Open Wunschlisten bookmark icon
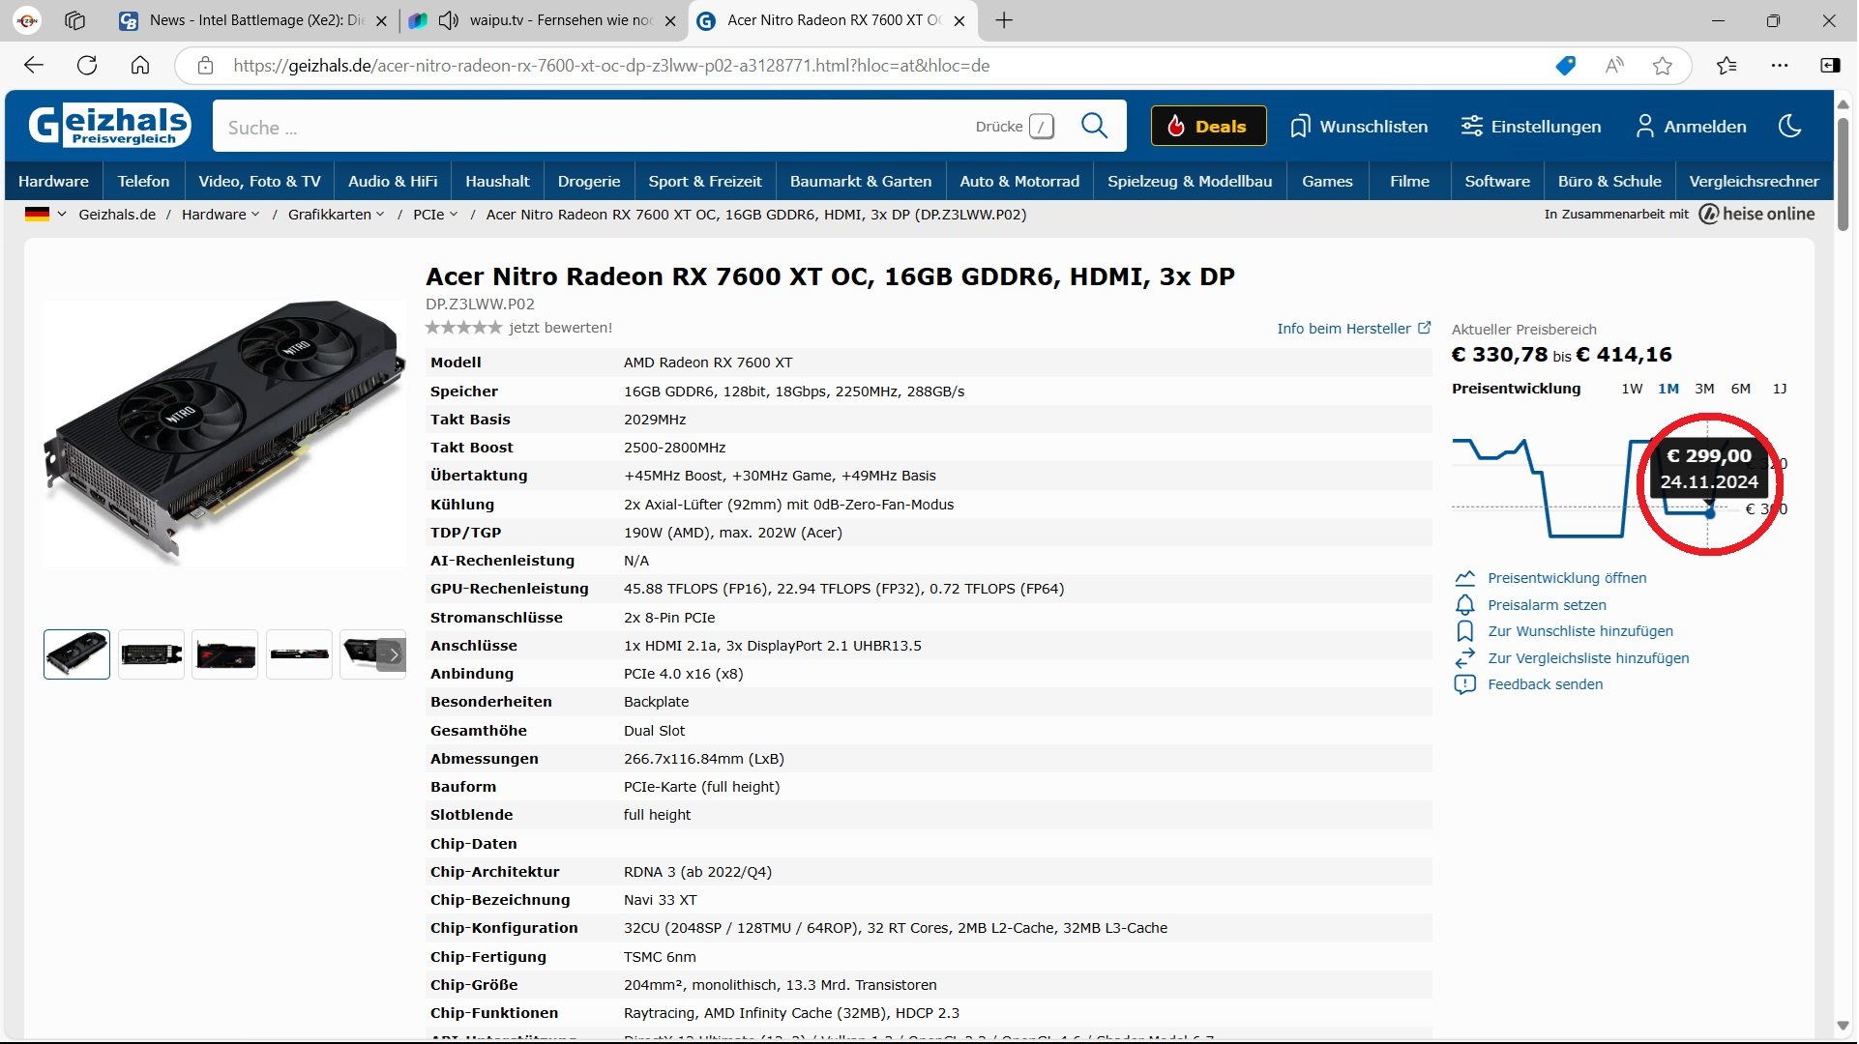This screenshot has height=1044, width=1859. point(1300,127)
